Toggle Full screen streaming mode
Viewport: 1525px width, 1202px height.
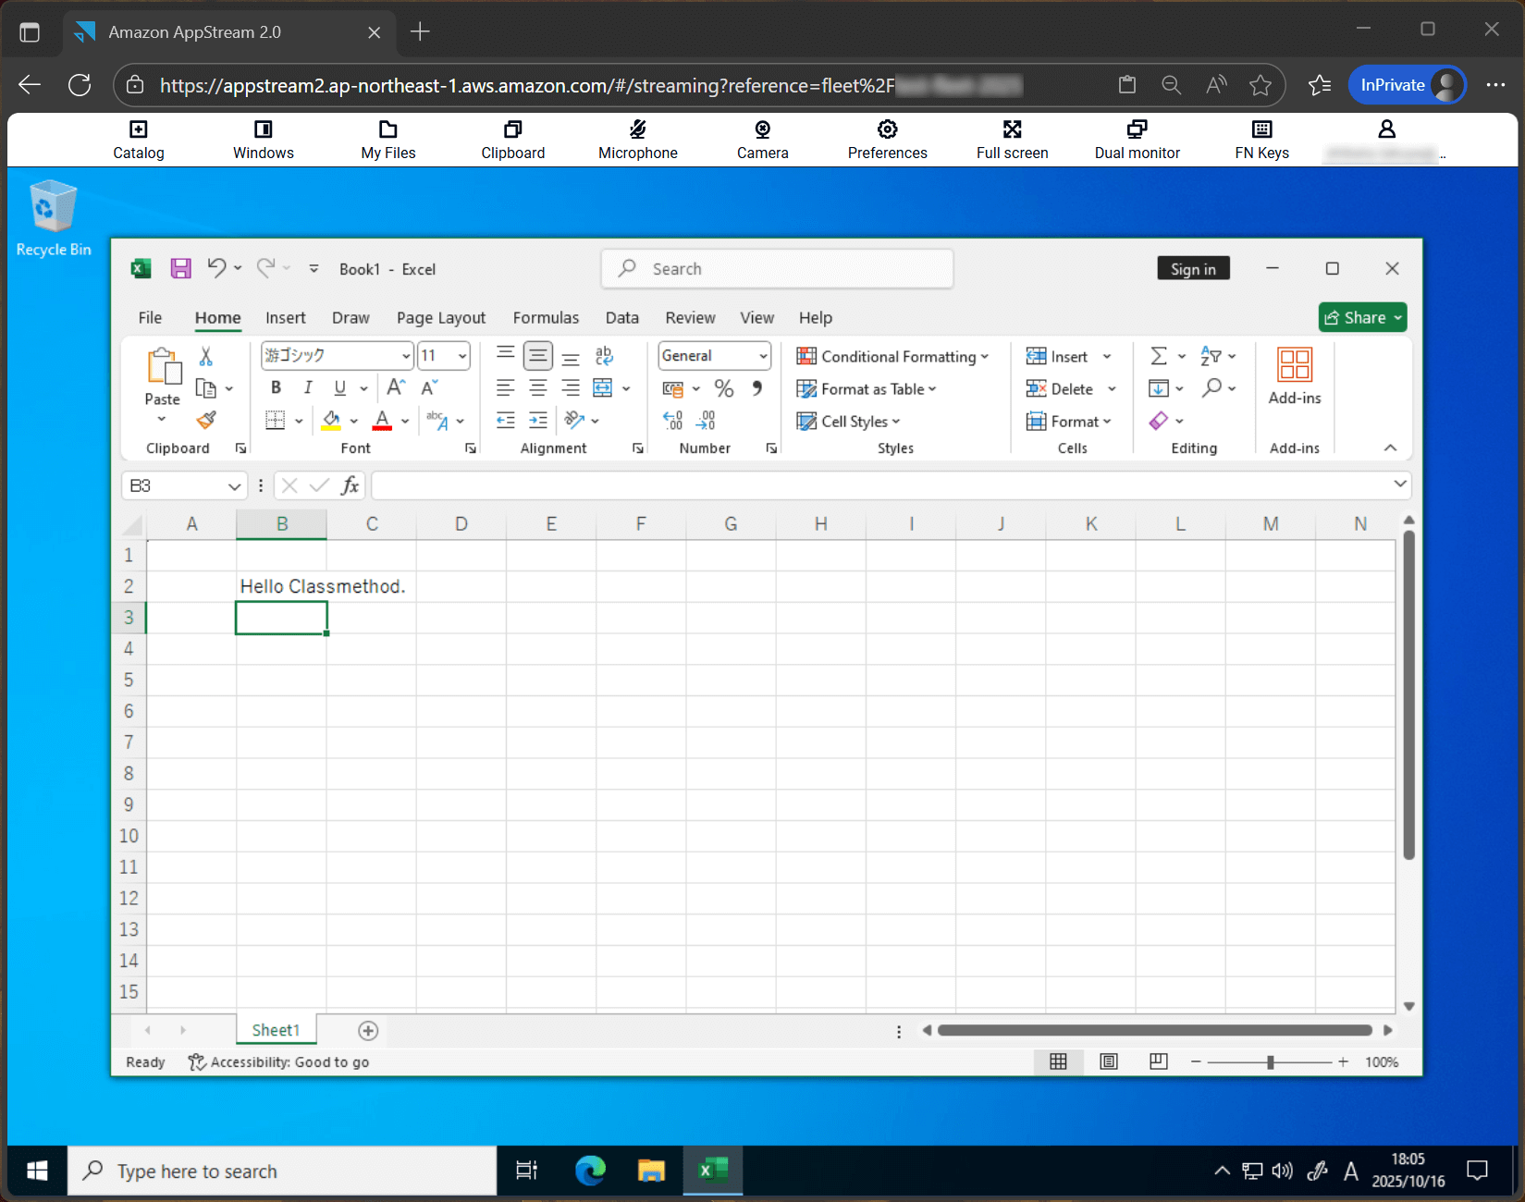pyautogui.click(x=1012, y=139)
